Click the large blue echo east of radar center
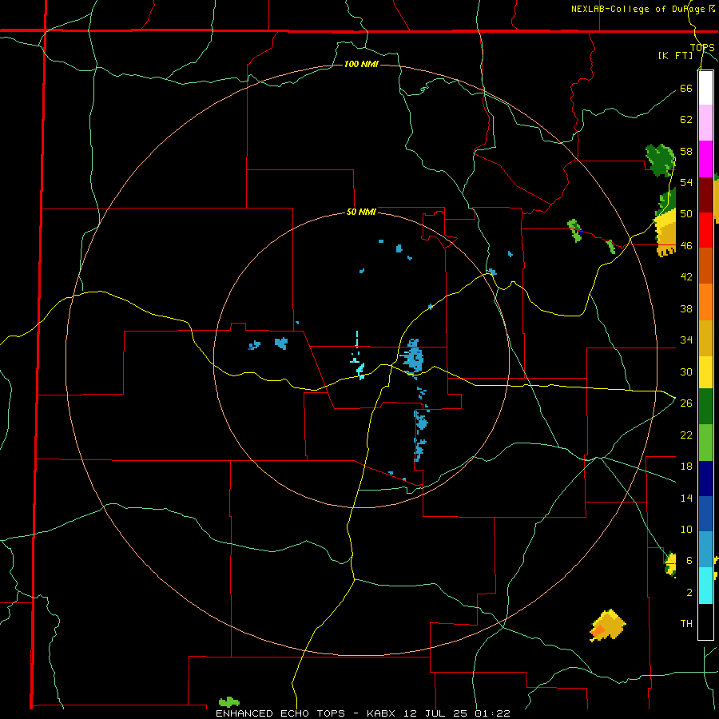Screen dimensions: 719x719 413,357
